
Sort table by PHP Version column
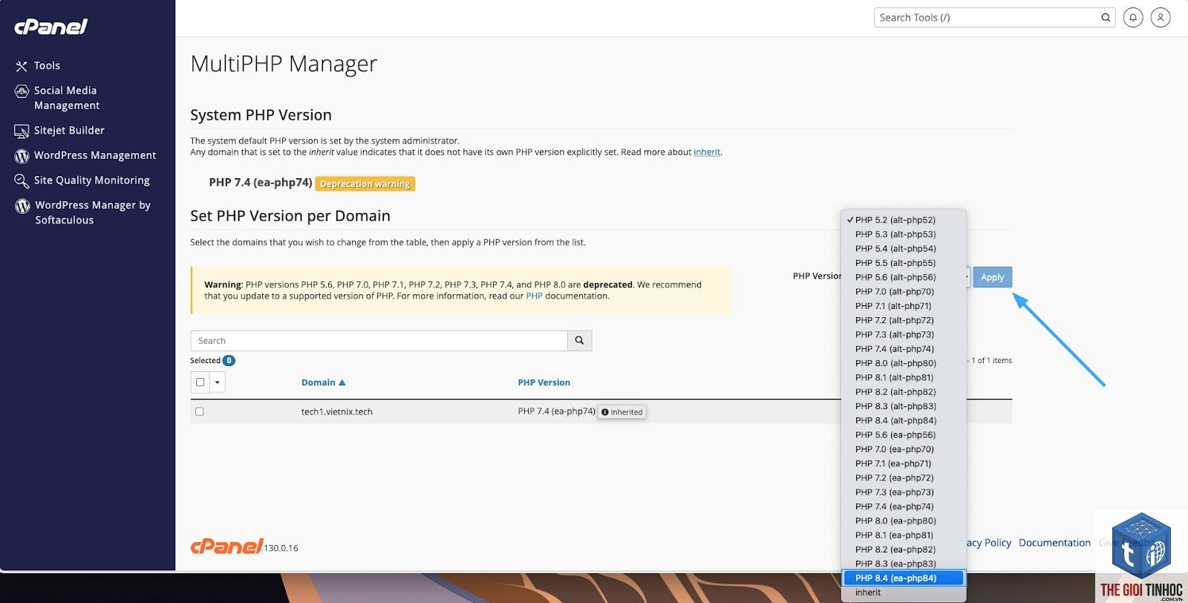pyautogui.click(x=544, y=382)
